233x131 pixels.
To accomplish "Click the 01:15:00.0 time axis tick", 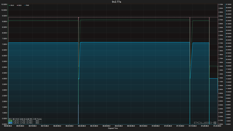I will [193, 126].
